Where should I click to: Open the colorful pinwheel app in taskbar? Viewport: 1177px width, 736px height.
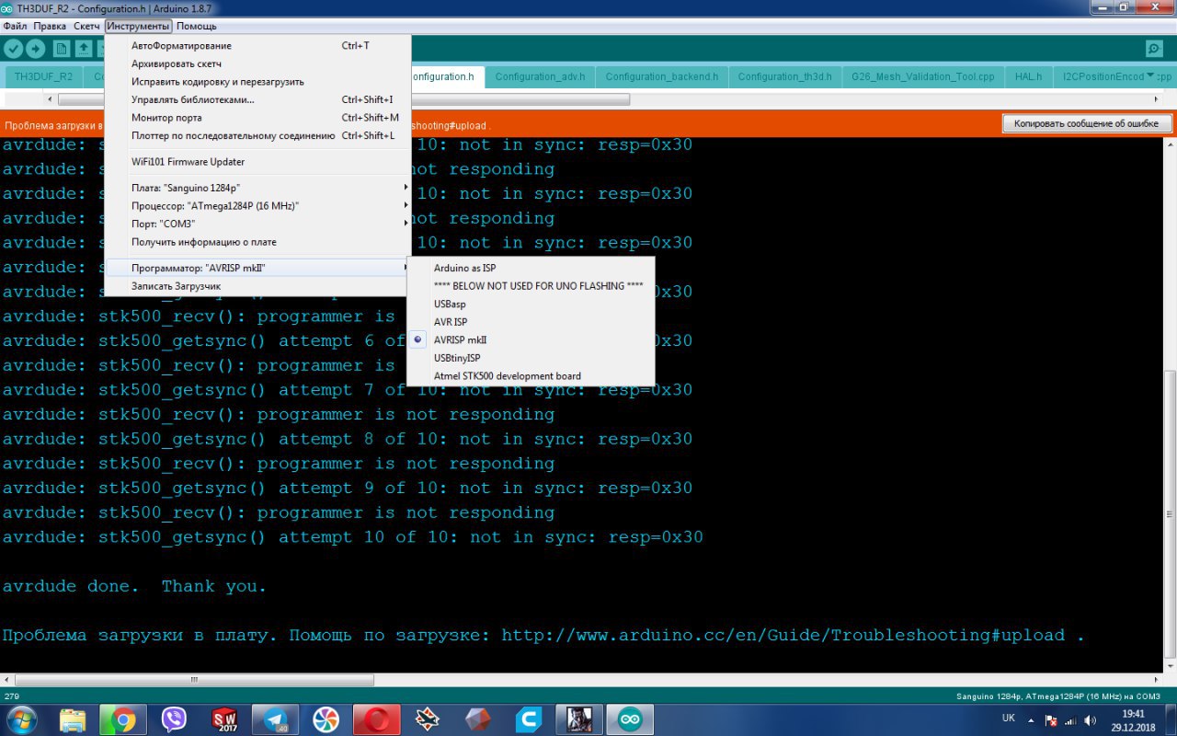[x=326, y=719]
